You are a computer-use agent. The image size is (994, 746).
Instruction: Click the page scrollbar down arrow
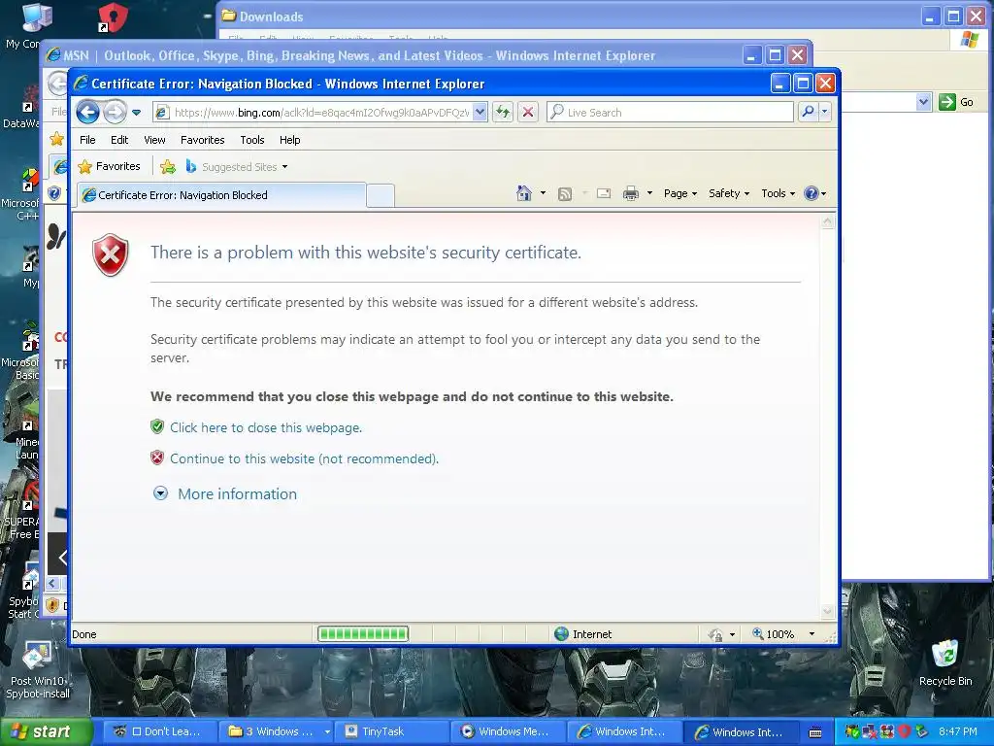[827, 611]
